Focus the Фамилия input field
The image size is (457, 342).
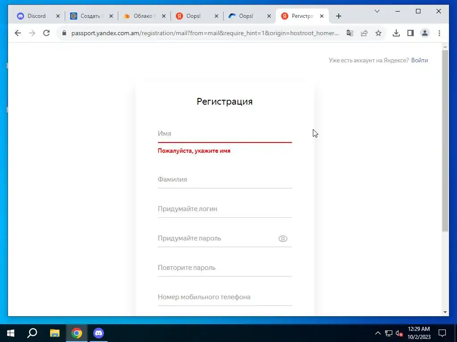pyautogui.click(x=225, y=179)
